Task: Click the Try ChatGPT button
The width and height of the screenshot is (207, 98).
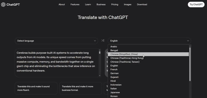Action: (x=196, y=4)
